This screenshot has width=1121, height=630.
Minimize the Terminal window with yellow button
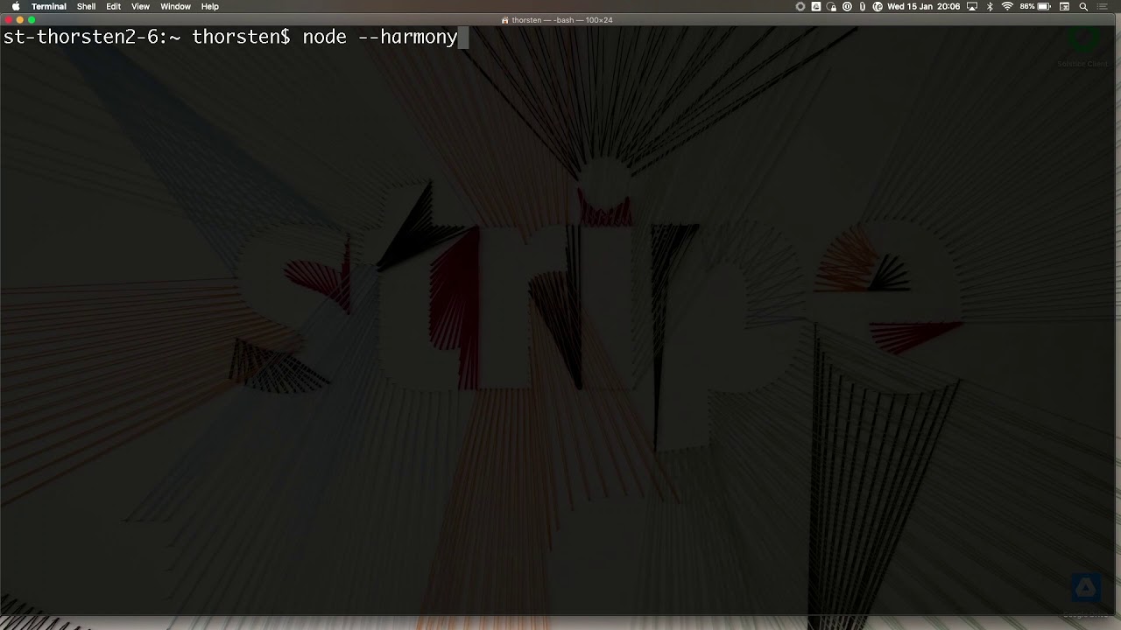point(20,19)
